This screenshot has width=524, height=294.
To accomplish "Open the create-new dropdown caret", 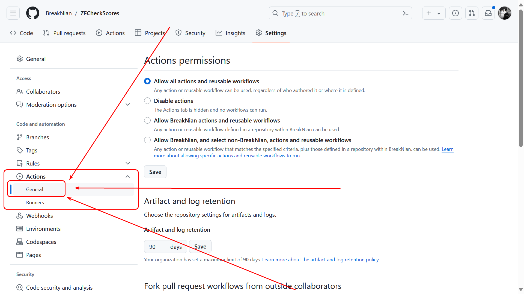I will click(x=439, y=13).
